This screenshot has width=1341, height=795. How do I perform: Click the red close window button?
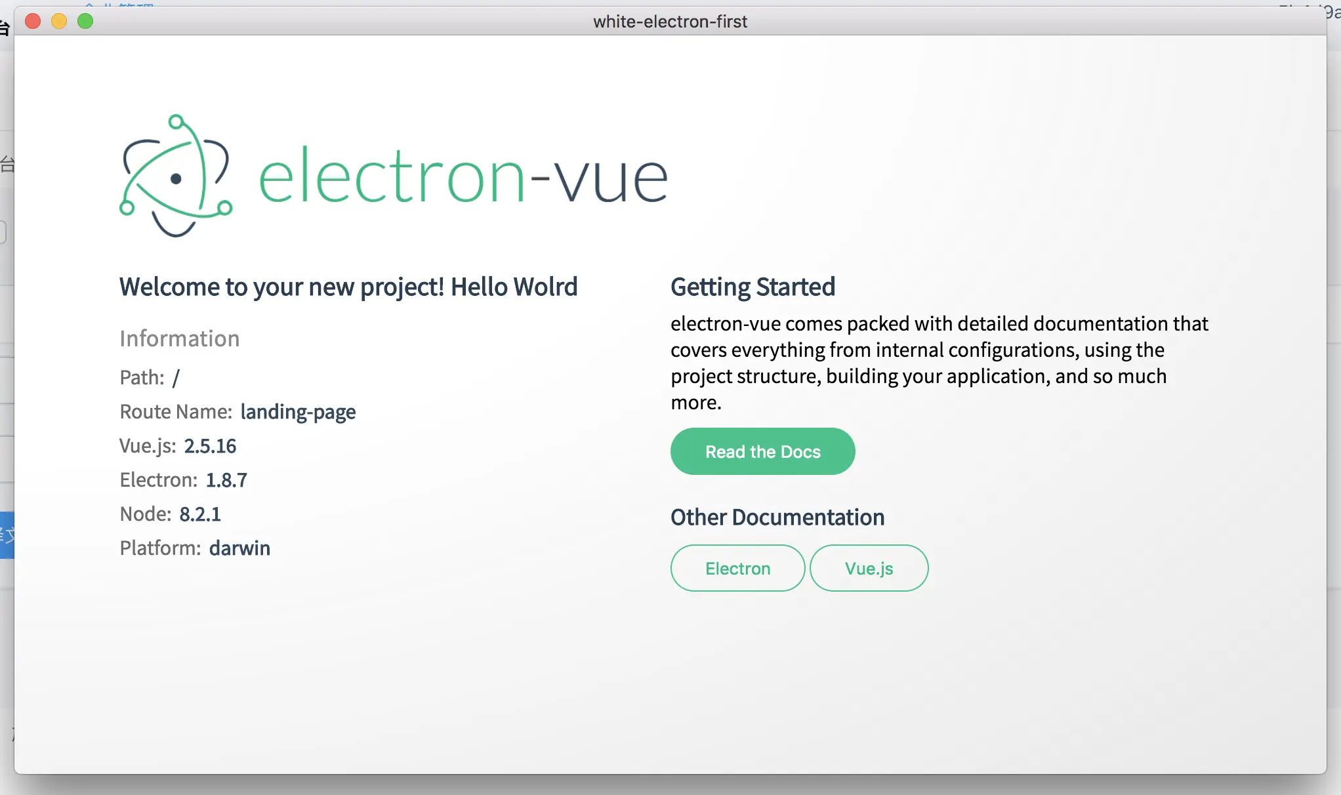point(33,22)
